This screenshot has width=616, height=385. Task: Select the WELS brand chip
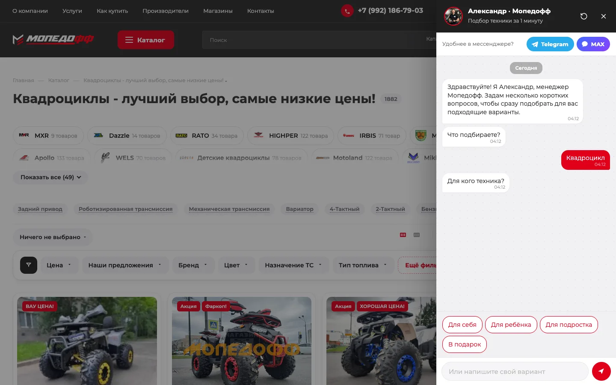pos(133,158)
